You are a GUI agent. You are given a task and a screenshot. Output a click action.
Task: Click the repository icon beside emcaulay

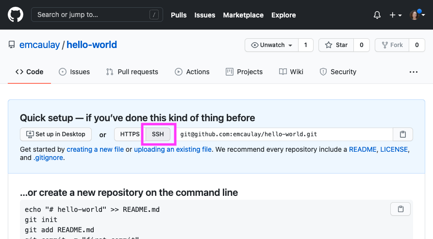pos(12,45)
